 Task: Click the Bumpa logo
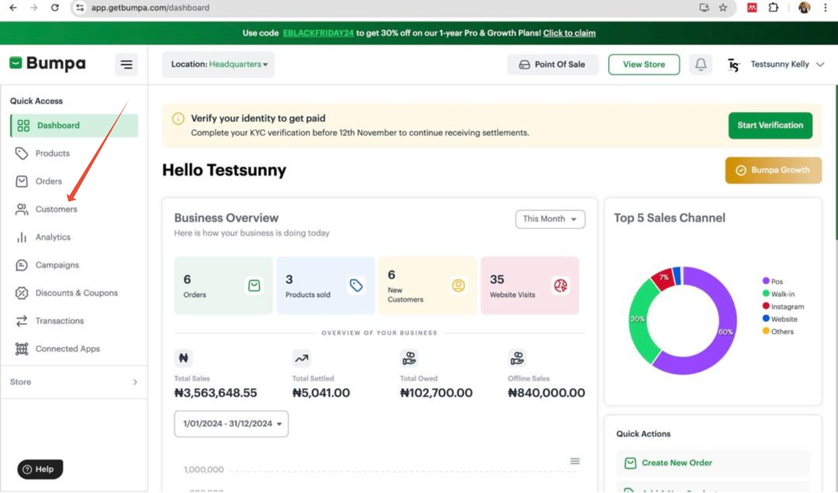coord(47,63)
